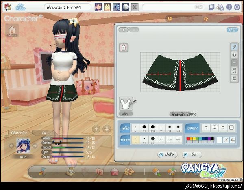244x190 pixels.
Task: Select the horizontal lines pattern pen
Action: [x=178, y=139]
